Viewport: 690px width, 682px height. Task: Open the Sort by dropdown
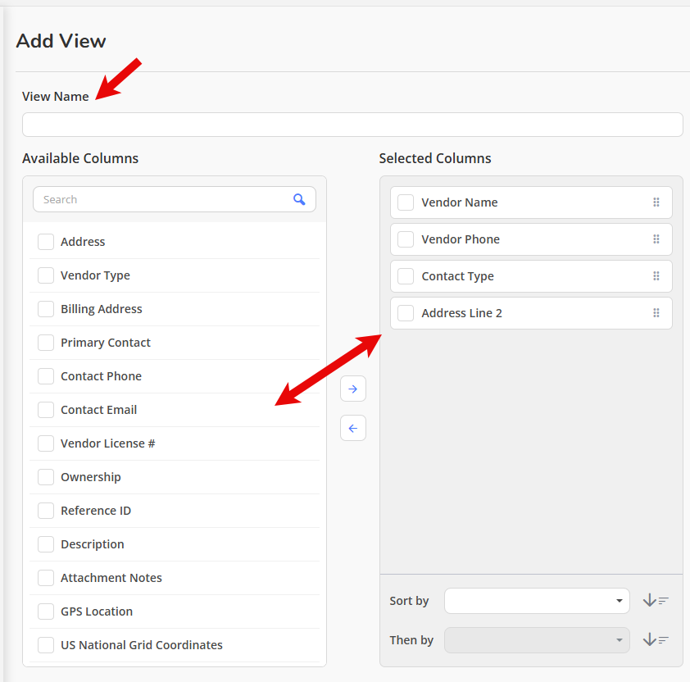pos(537,601)
